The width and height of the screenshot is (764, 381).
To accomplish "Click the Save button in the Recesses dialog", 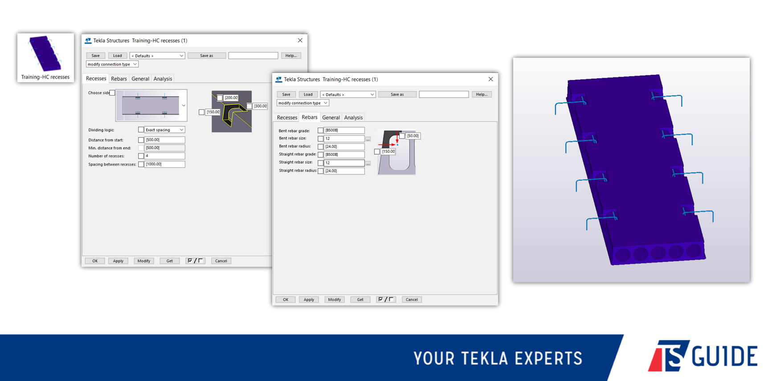I will pos(96,56).
